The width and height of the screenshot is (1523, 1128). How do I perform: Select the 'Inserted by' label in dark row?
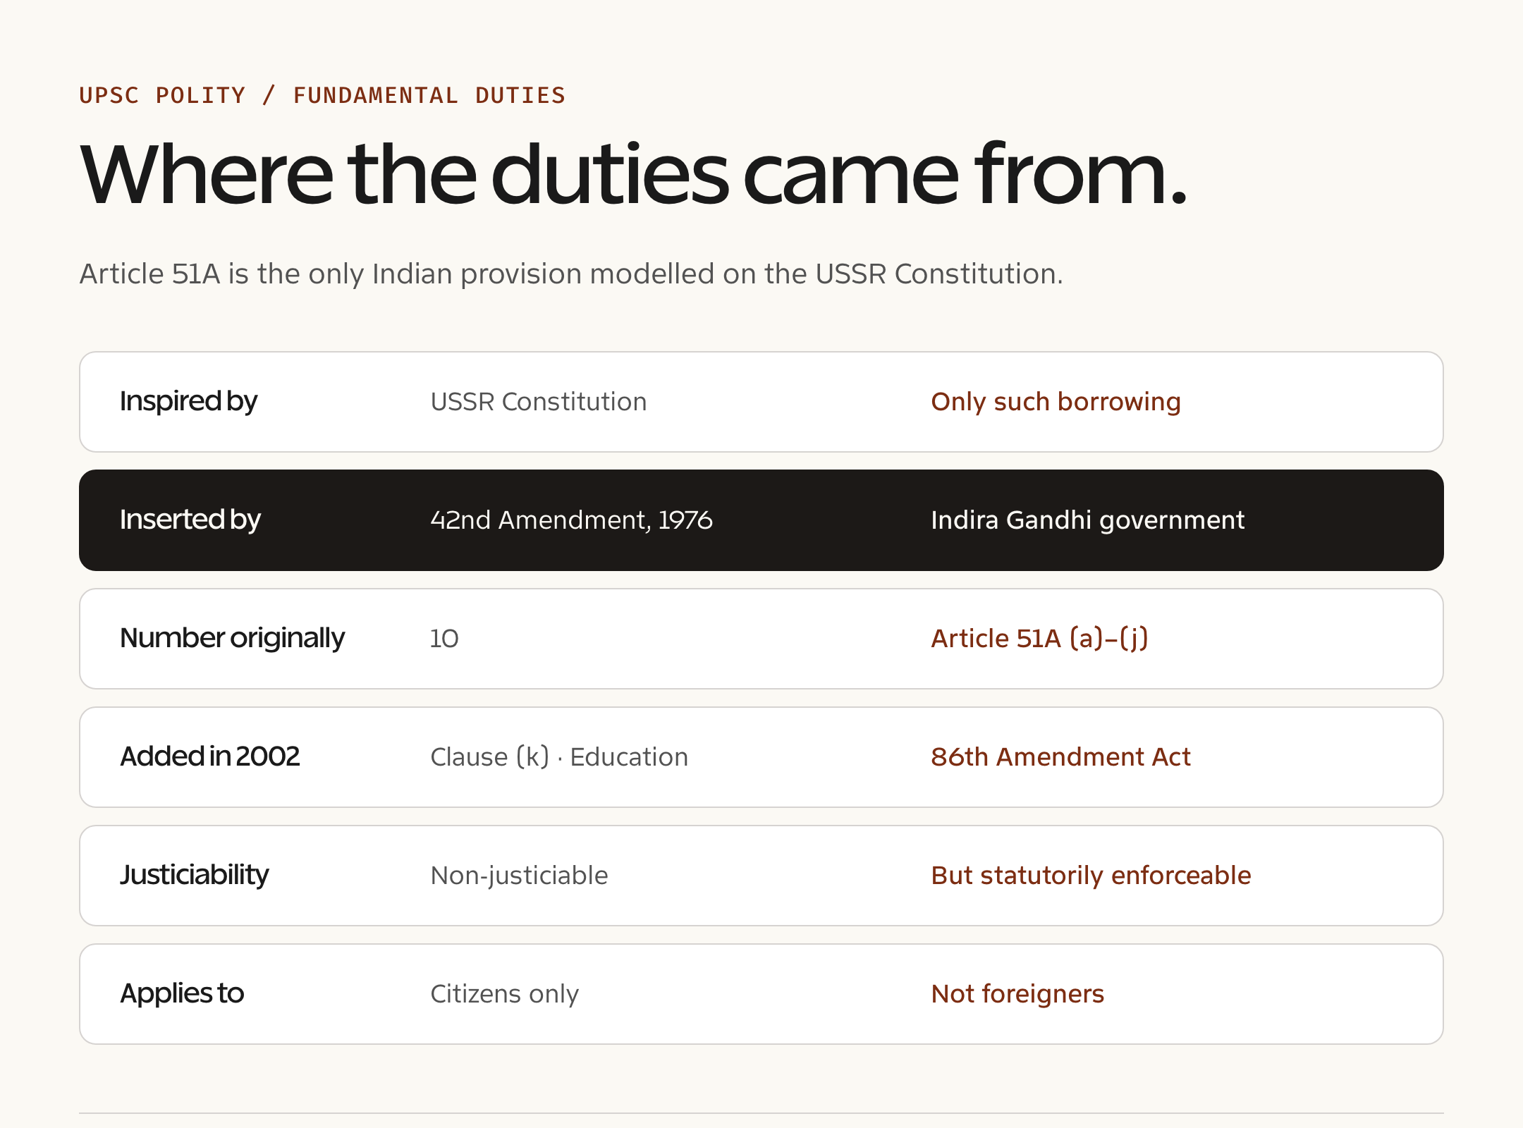click(x=190, y=520)
